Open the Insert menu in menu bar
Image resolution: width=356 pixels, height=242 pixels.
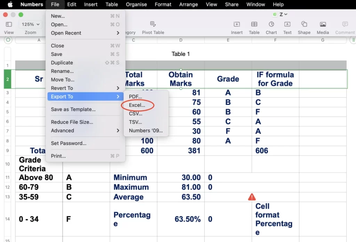coord(91,4)
